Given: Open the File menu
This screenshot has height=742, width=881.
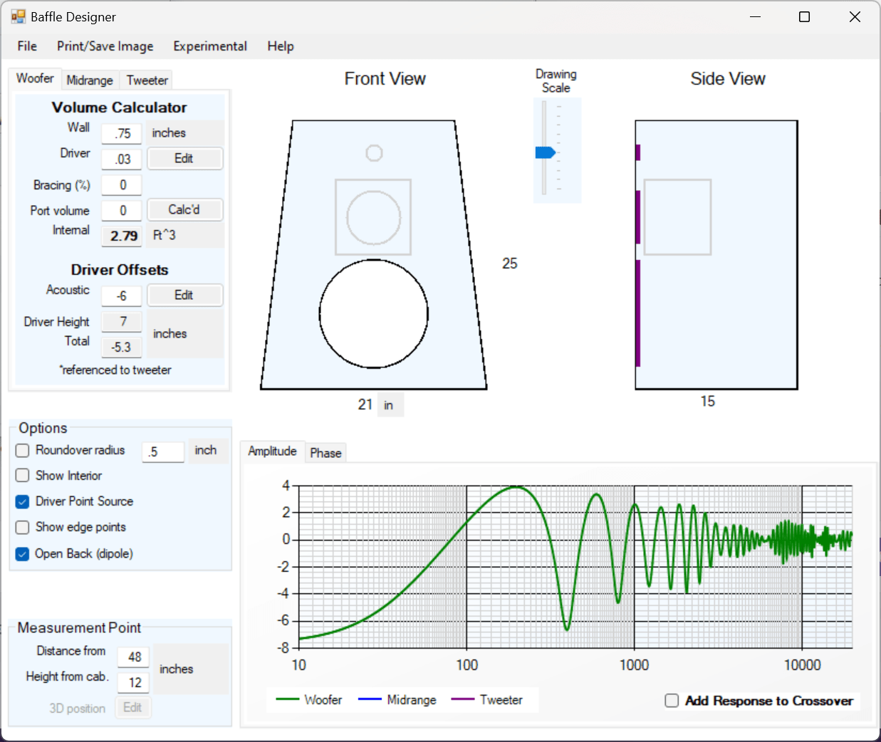Looking at the screenshot, I should point(27,46).
